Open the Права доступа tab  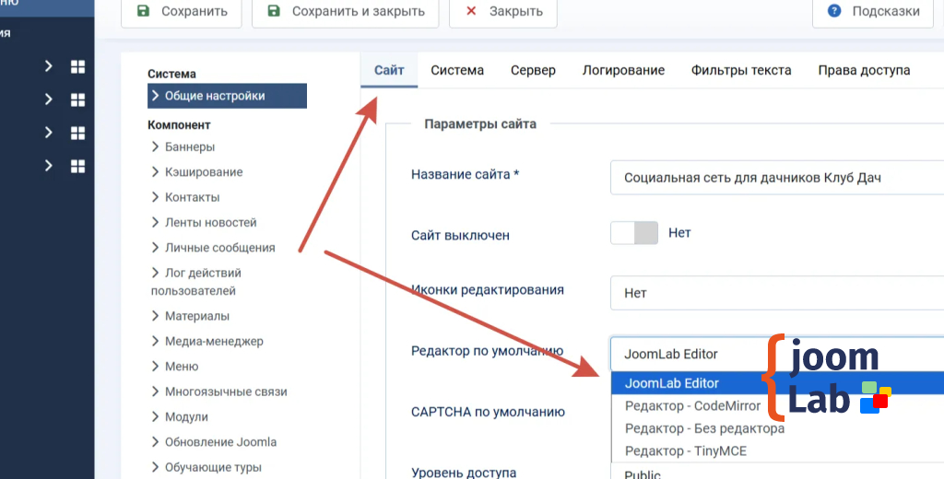click(x=864, y=70)
